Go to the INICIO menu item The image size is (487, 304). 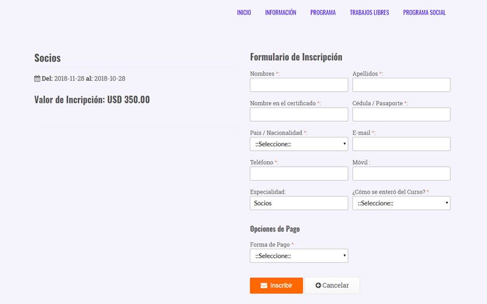243,12
